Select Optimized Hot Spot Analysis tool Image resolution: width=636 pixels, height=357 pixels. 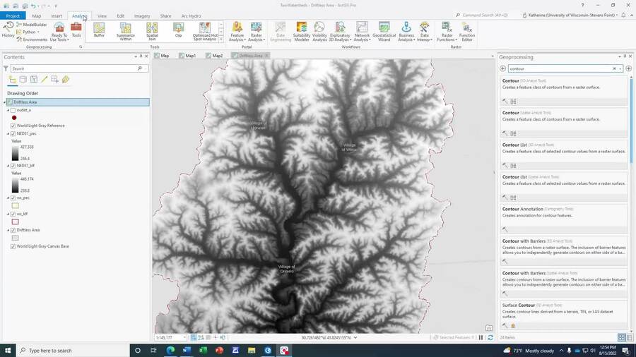pos(205,32)
